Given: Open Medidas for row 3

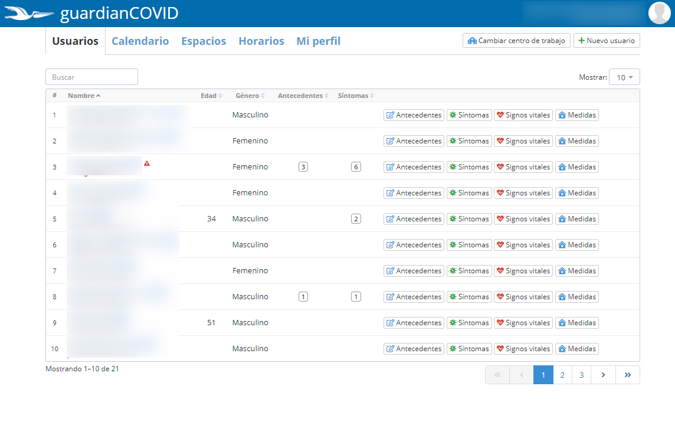Looking at the screenshot, I should click(577, 167).
